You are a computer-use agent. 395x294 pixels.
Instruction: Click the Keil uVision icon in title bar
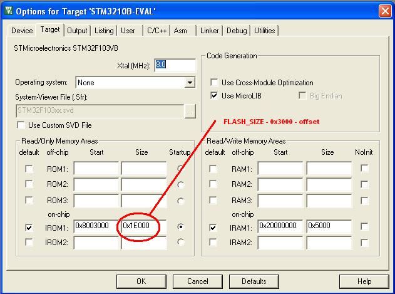(9, 11)
